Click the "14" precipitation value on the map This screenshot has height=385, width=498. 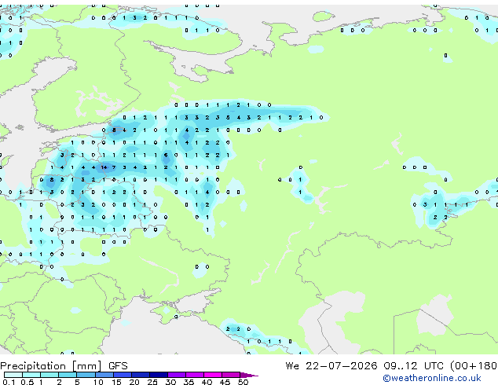click(104, 167)
